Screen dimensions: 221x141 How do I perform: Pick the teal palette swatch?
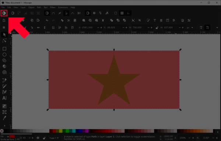click(74, 131)
